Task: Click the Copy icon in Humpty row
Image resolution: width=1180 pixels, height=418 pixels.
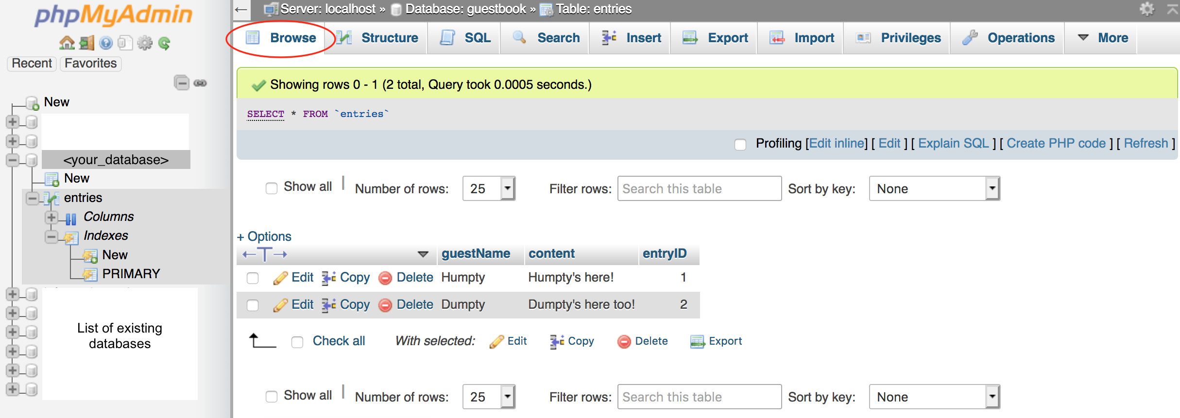Action: coord(329,278)
